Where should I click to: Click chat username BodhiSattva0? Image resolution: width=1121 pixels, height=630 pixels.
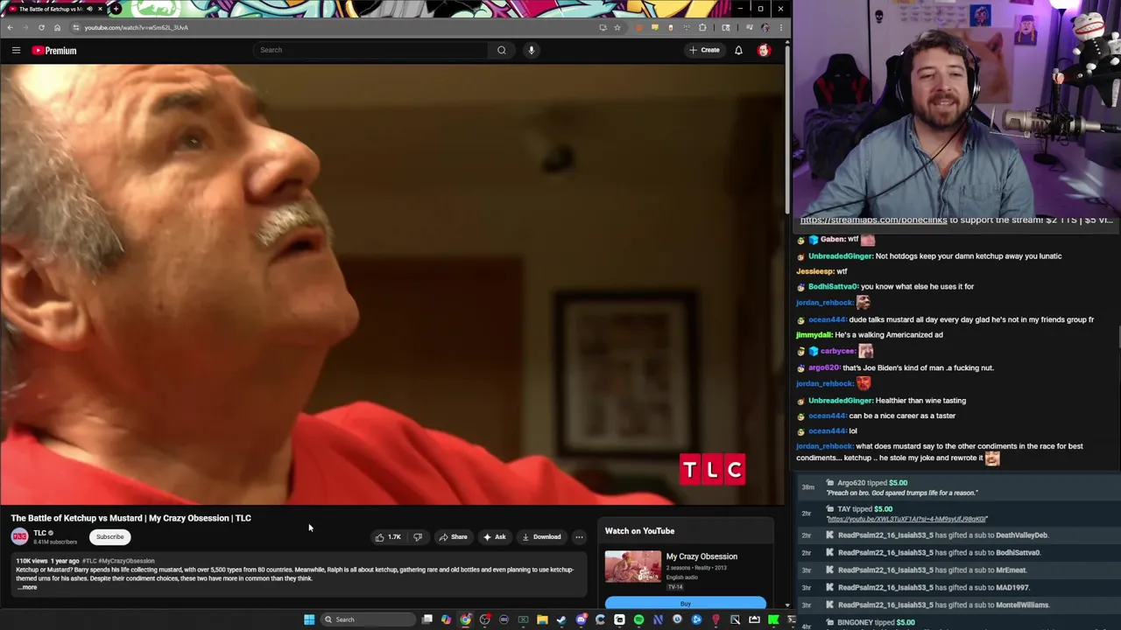tap(833, 287)
